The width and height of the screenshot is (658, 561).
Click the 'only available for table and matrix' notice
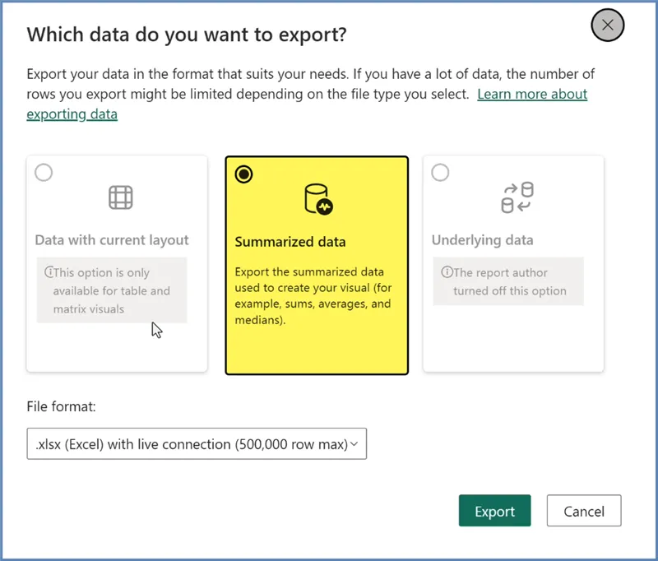point(112,291)
